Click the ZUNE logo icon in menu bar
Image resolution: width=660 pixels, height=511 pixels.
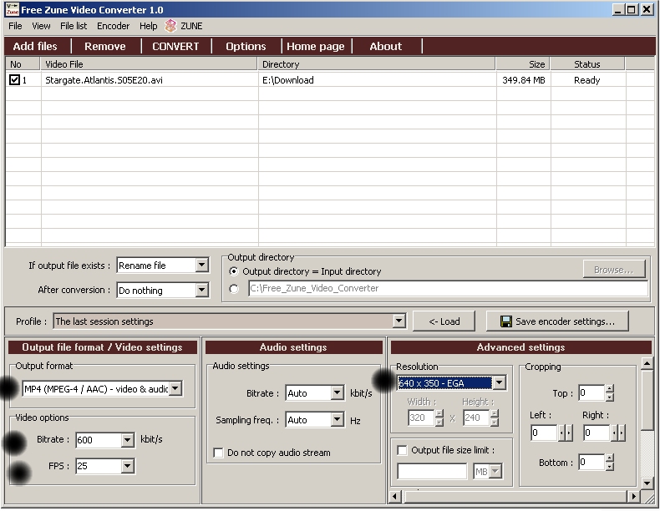coord(170,26)
